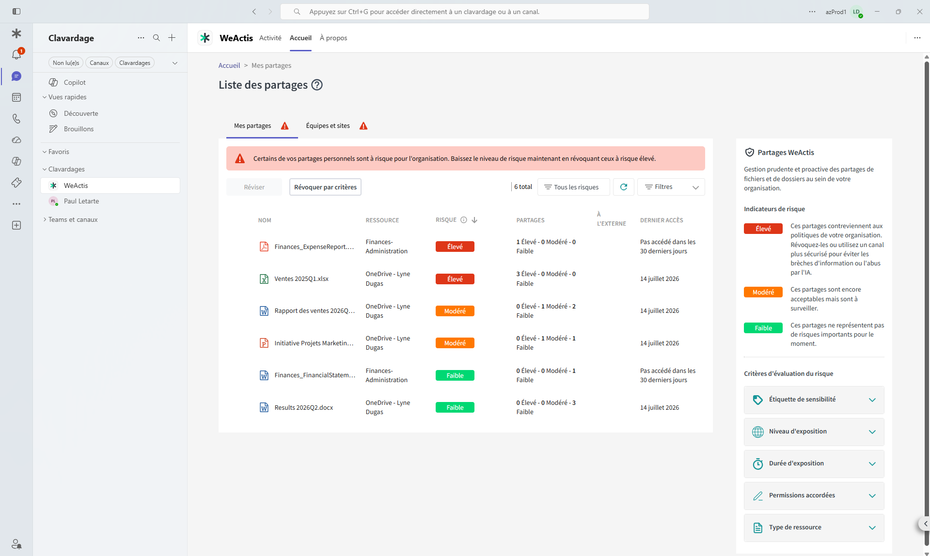Switch to the Accueil tab
The image size is (930, 556).
[x=300, y=38]
